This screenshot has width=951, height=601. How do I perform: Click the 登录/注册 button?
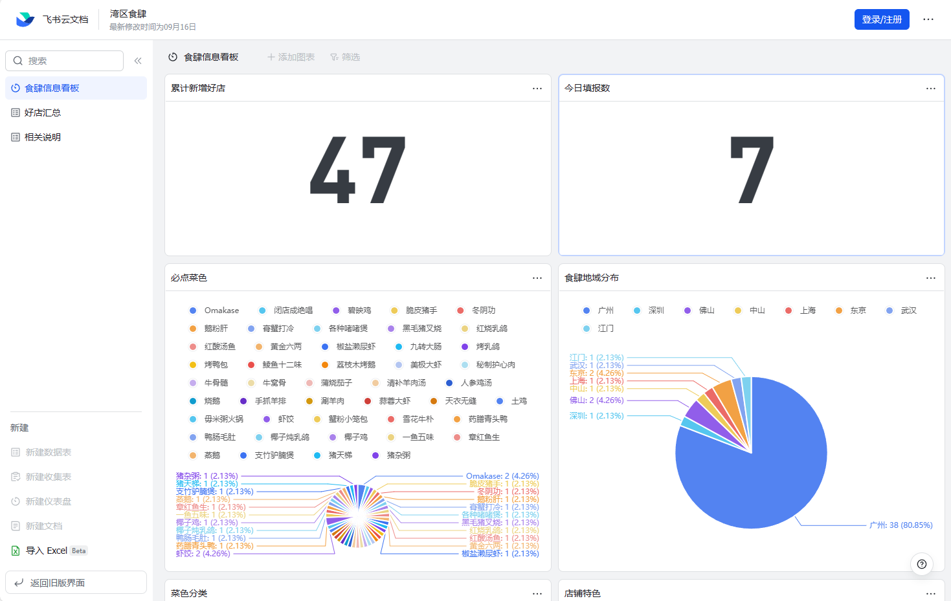click(882, 19)
